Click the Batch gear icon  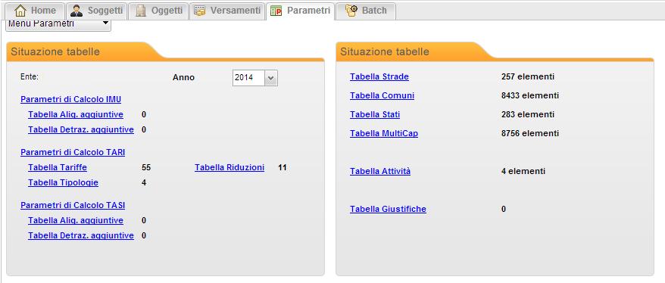[351, 11]
